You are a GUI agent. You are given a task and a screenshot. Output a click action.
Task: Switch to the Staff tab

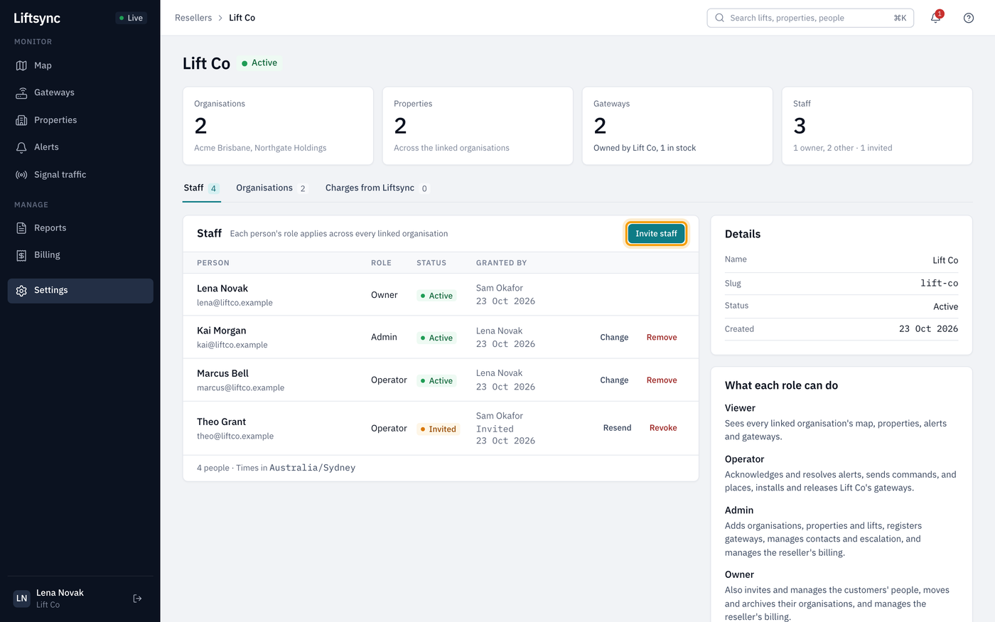(x=202, y=188)
